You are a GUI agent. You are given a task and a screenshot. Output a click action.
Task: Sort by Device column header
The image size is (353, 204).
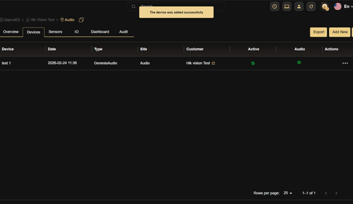pyautogui.click(x=8, y=49)
